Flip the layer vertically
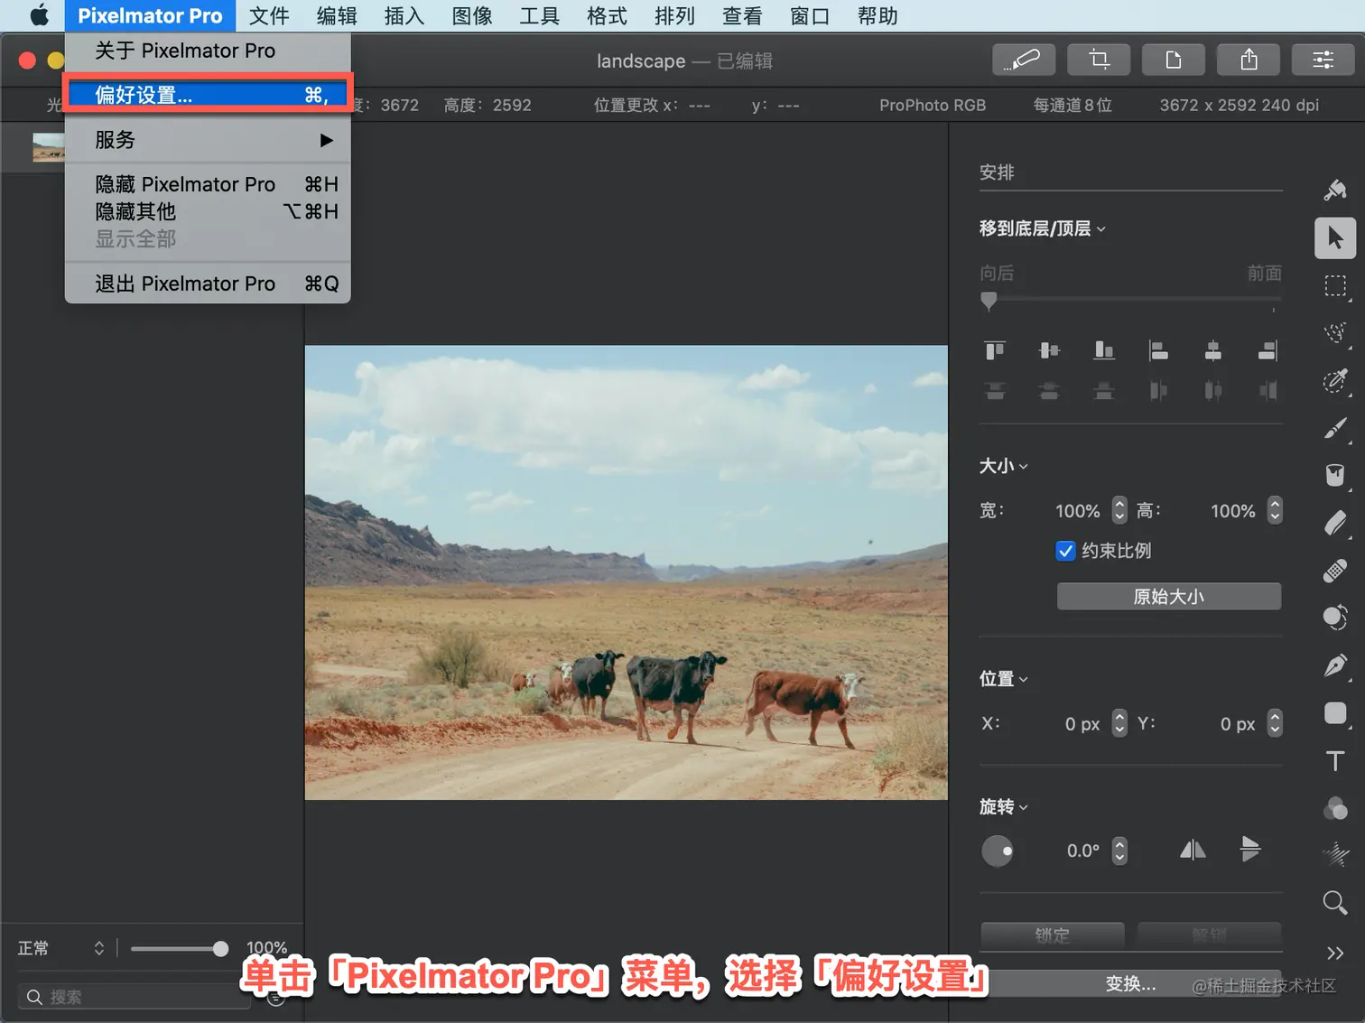This screenshot has height=1023, width=1365. tap(1250, 850)
